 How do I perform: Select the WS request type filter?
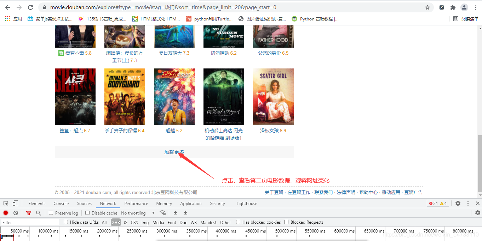pos(194,222)
